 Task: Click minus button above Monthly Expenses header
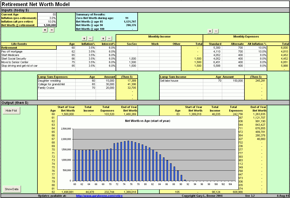216,31
